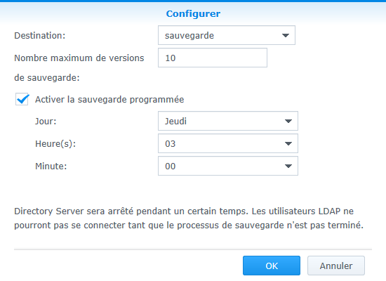This screenshot has width=386, height=281.
Task: Click the 'Destination:' label
Action: click(x=39, y=36)
